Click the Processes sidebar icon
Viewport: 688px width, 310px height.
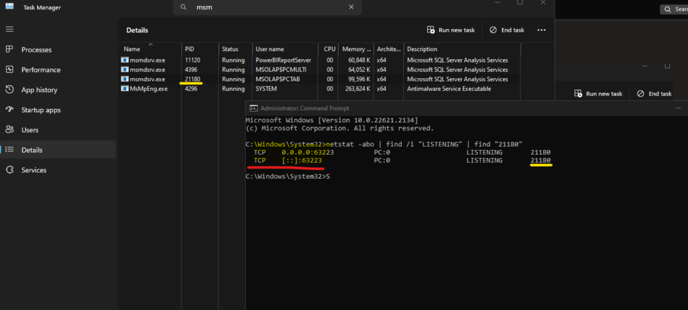9,49
